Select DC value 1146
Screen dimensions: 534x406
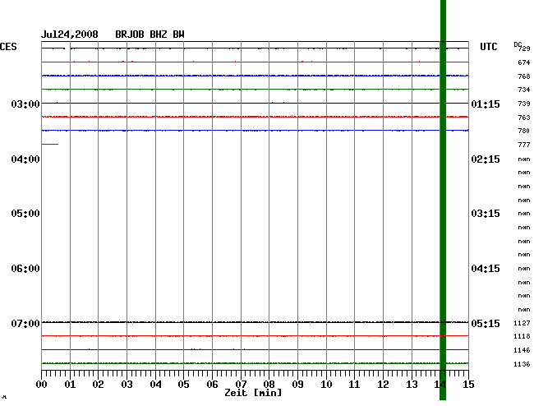point(522,350)
